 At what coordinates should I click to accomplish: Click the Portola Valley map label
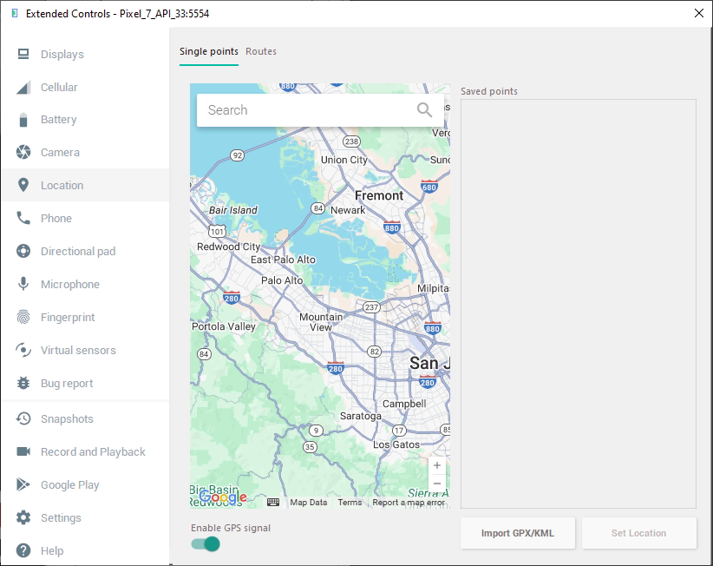[x=223, y=326]
